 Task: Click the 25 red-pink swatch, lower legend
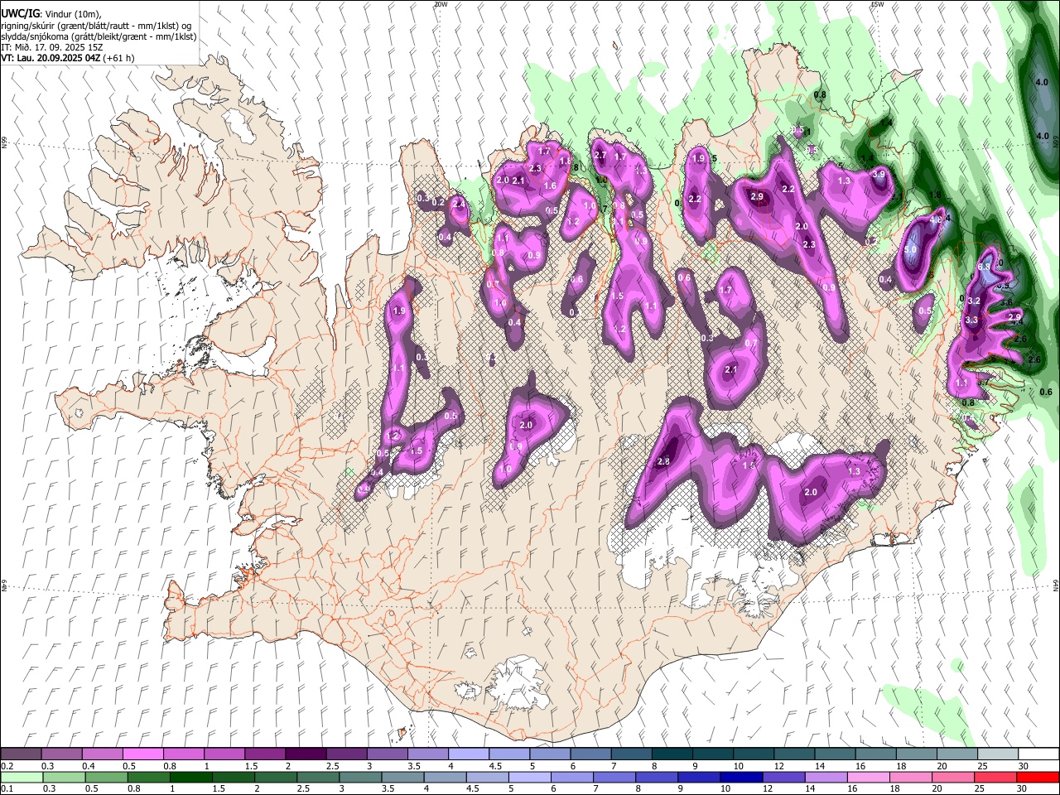tap(995, 778)
